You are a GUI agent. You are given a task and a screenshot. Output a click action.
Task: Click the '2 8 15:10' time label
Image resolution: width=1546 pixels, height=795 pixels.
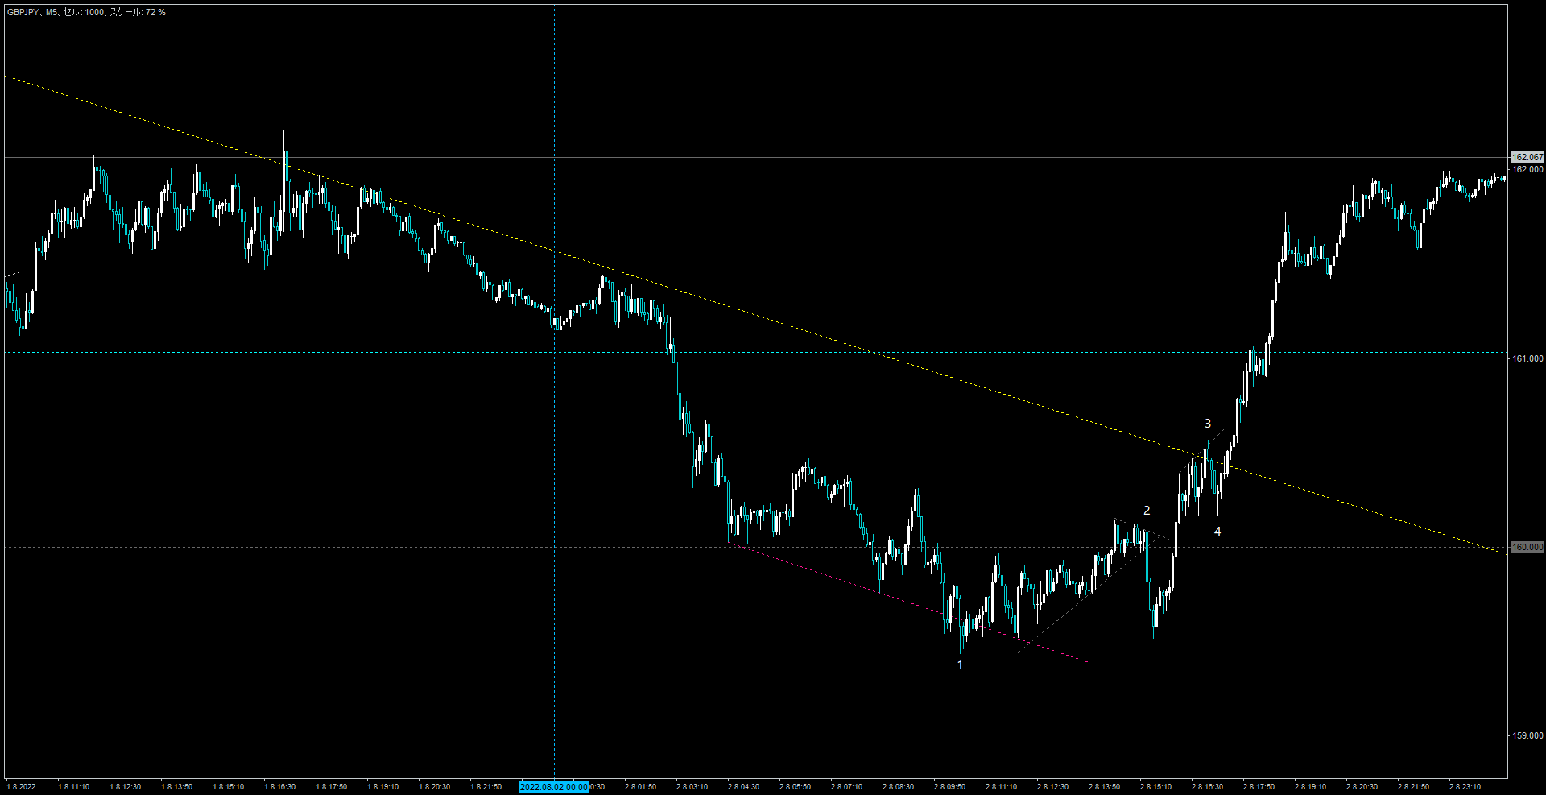click(1155, 787)
